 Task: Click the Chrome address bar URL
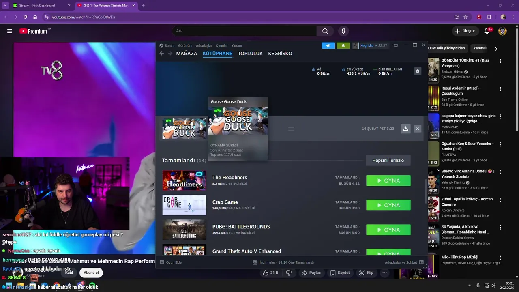click(84, 17)
